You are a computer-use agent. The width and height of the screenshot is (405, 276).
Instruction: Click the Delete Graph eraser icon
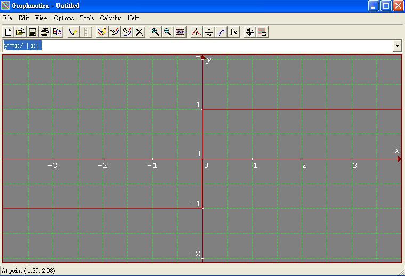coord(127,32)
